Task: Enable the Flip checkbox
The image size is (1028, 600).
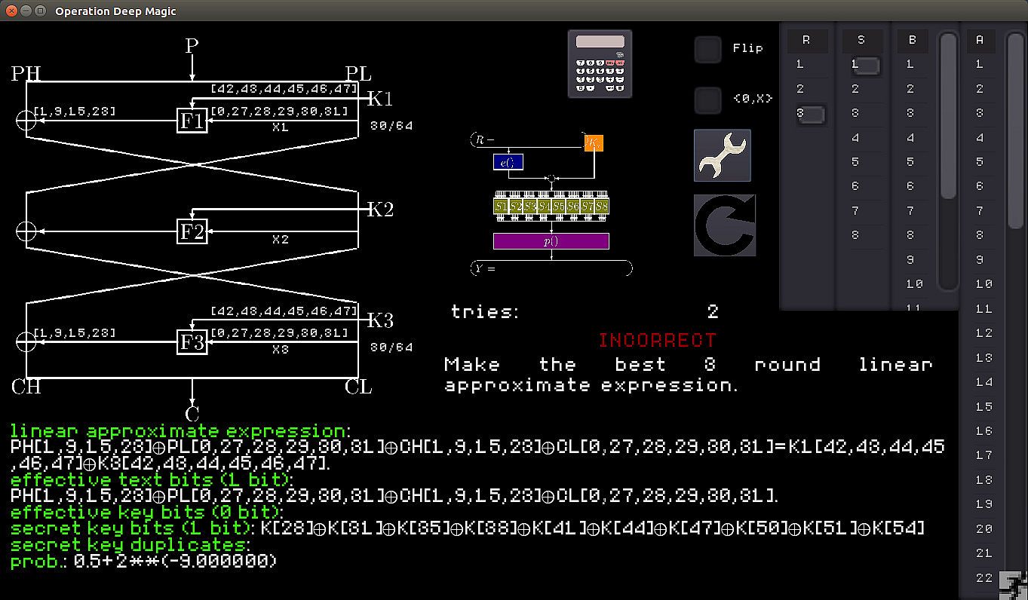Action: pyautogui.click(x=707, y=49)
